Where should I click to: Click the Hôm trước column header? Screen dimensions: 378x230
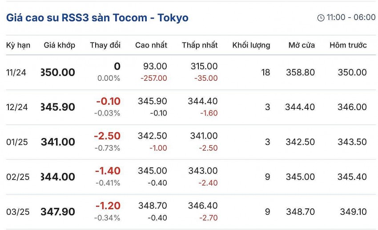(348, 45)
